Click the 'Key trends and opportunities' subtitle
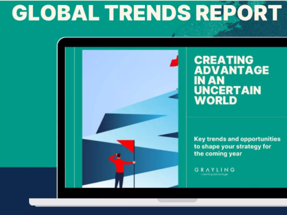This screenshot has width=287, height=215. (x=237, y=146)
